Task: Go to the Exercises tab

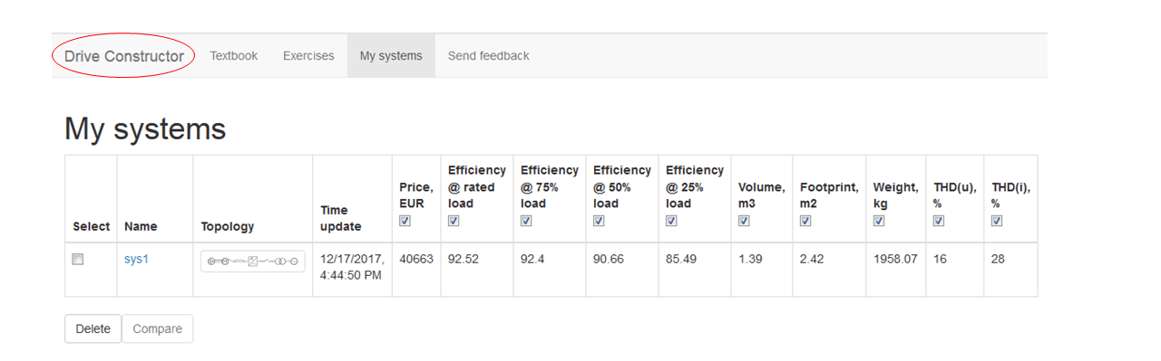Action: (308, 56)
